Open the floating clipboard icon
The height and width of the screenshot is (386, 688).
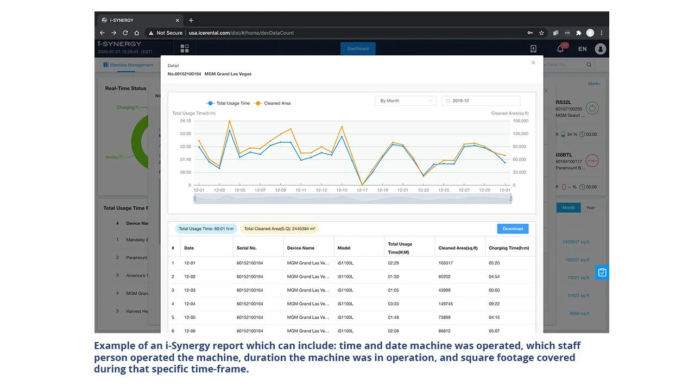click(x=602, y=273)
